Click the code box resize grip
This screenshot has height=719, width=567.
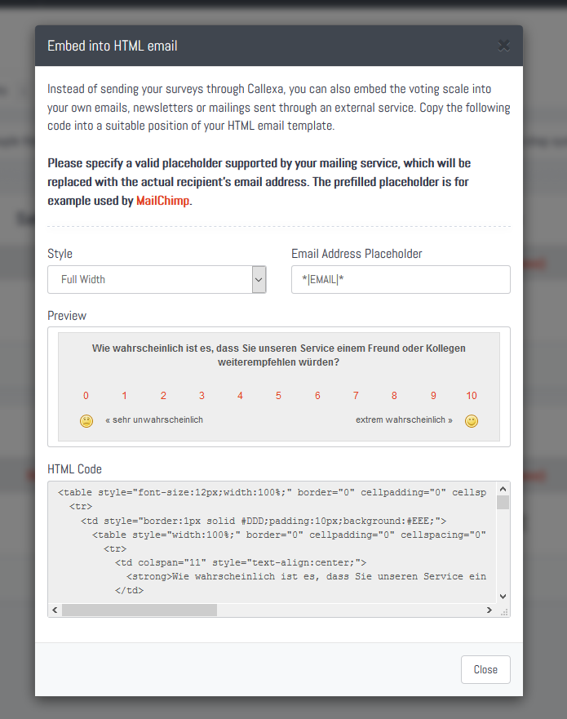tap(503, 611)
